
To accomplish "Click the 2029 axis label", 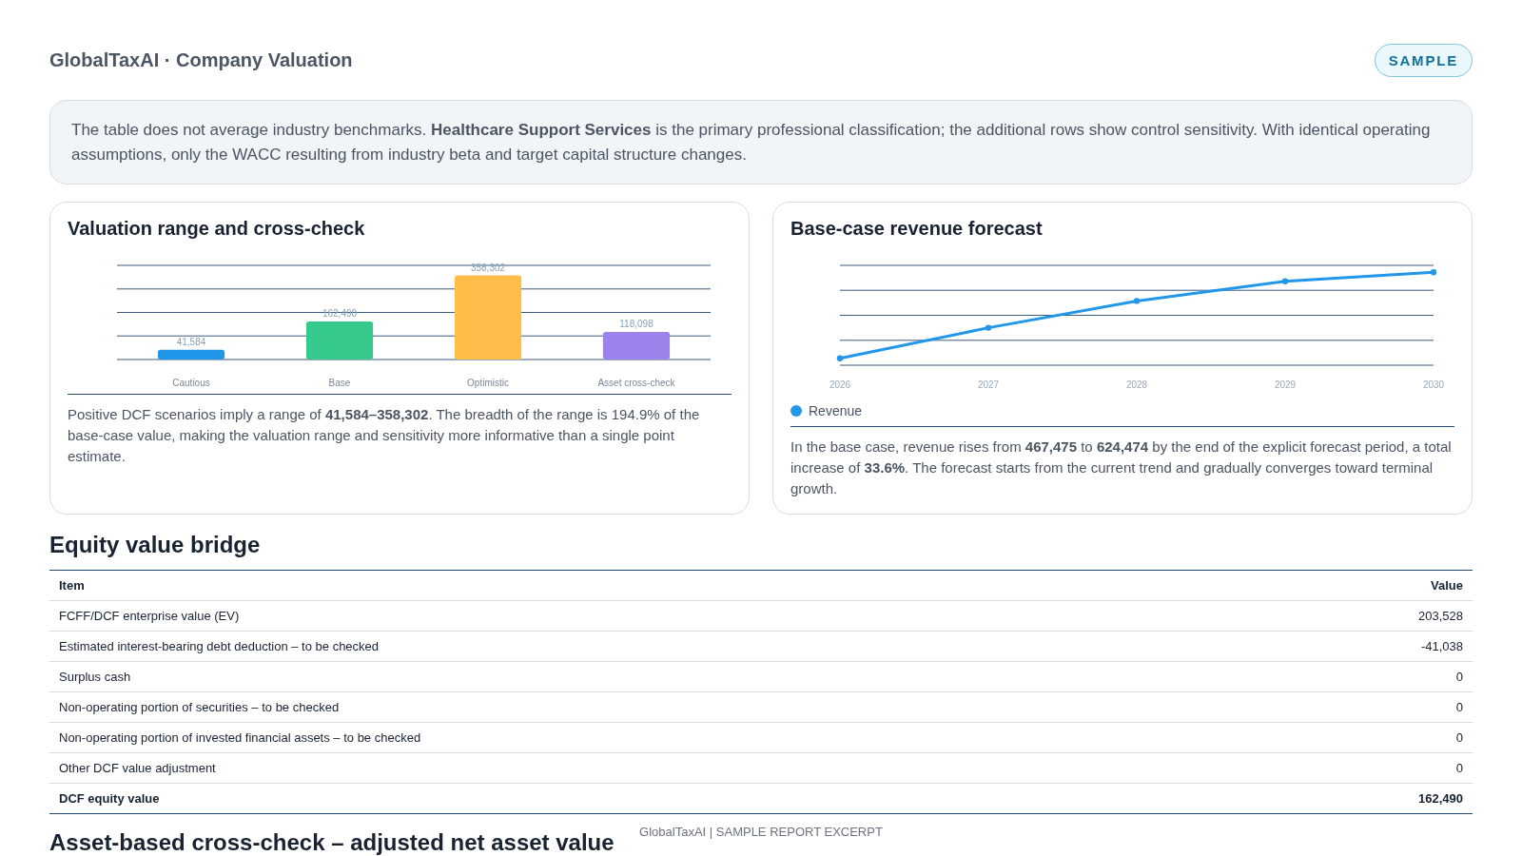I will 1285,385.
